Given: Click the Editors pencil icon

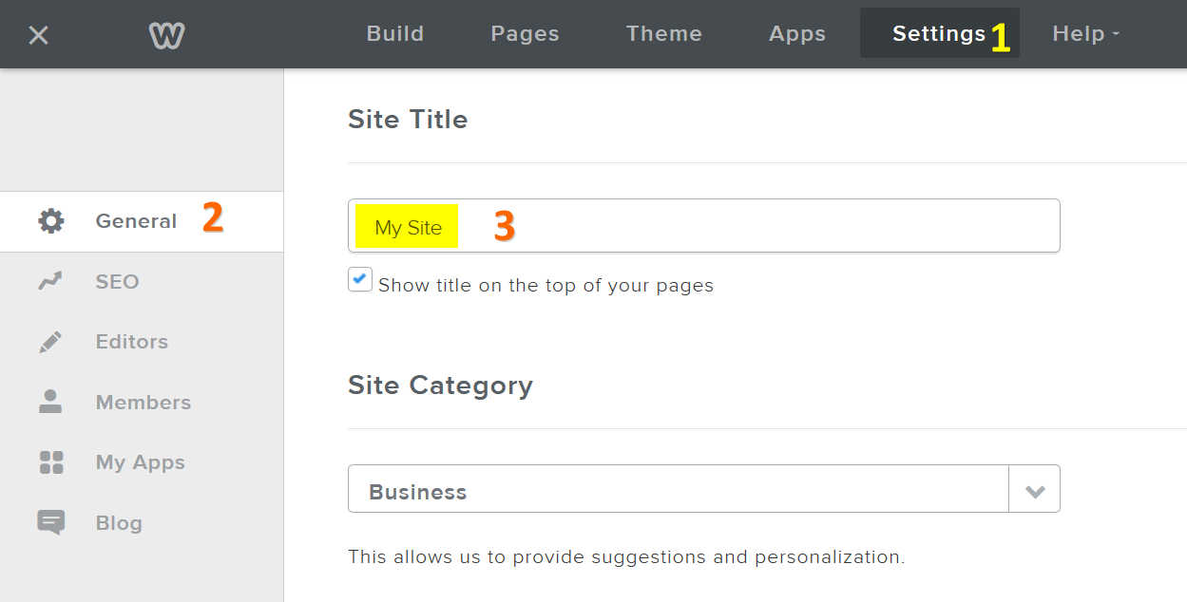Looking at the screenshot, I should [50, 342].
